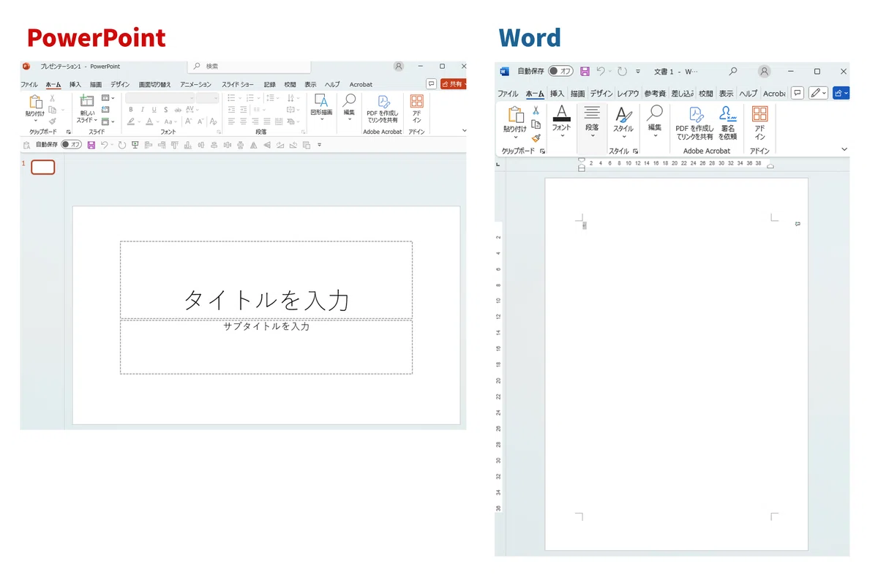Click the 図形描画 drawing icon in PowerPoint
This screenshot has height=583, width=878.
(x=320, y=100)
